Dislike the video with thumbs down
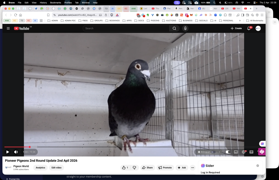279x180 pixels. click(134, 168)
